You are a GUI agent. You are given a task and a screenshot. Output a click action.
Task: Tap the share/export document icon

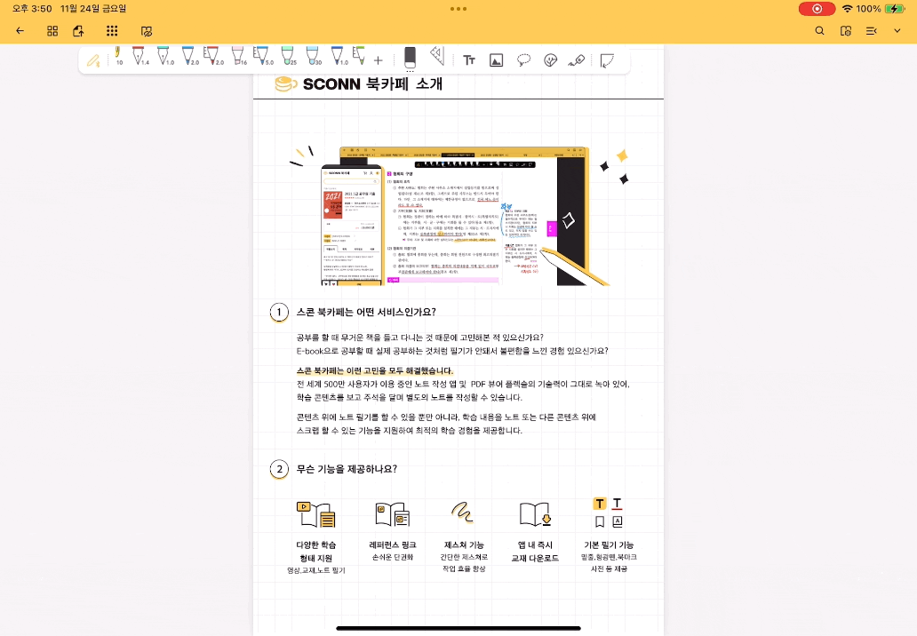pyautogui.click(x=78, y=31)
